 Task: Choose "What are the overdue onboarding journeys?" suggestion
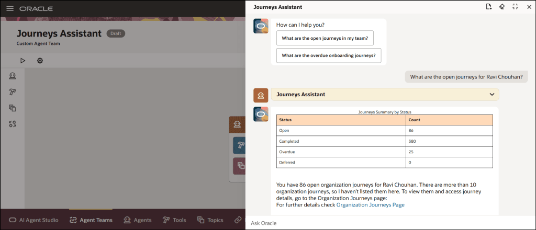tap(328, 55)
